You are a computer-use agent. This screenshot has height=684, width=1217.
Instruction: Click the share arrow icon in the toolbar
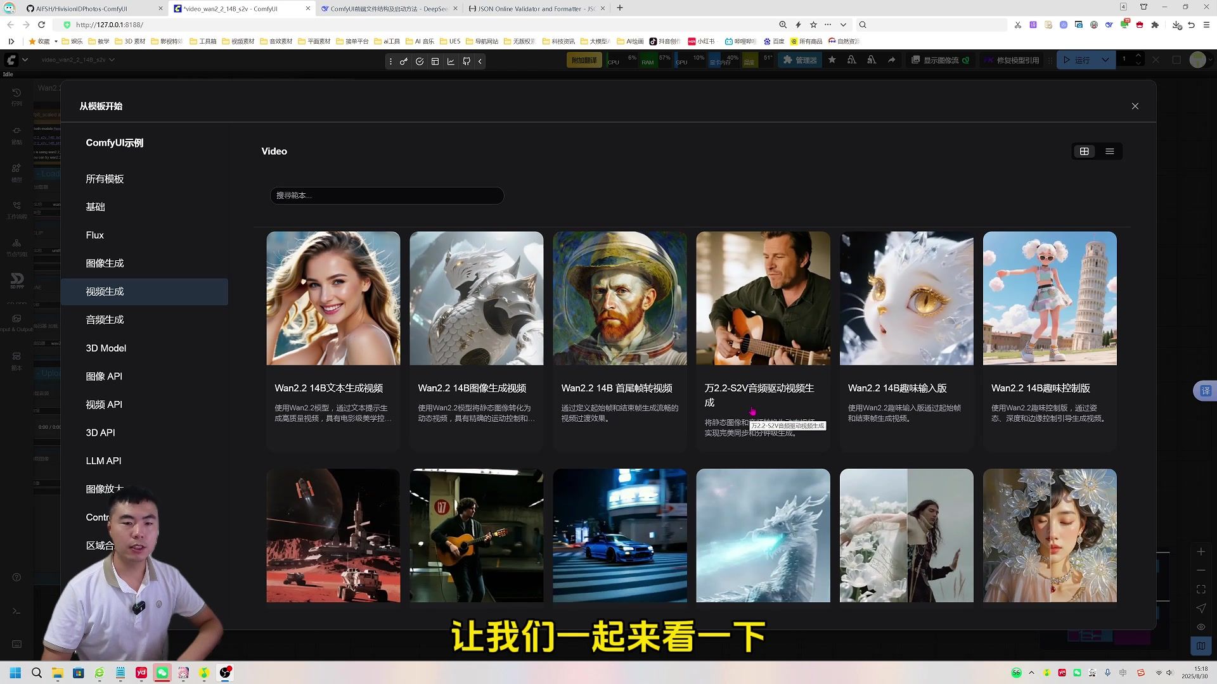pos(891,60)
